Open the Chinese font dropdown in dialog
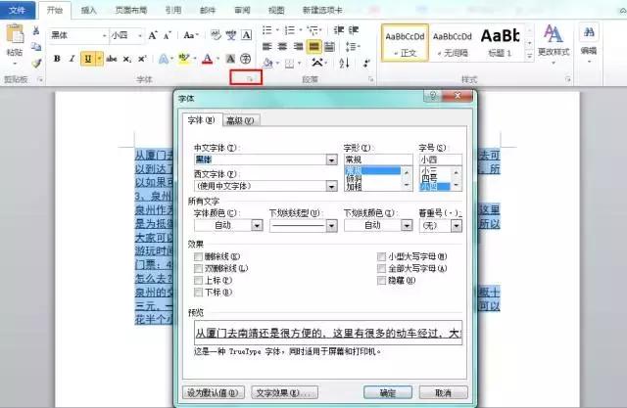This screenshot has height=408, width=627. 331,159
